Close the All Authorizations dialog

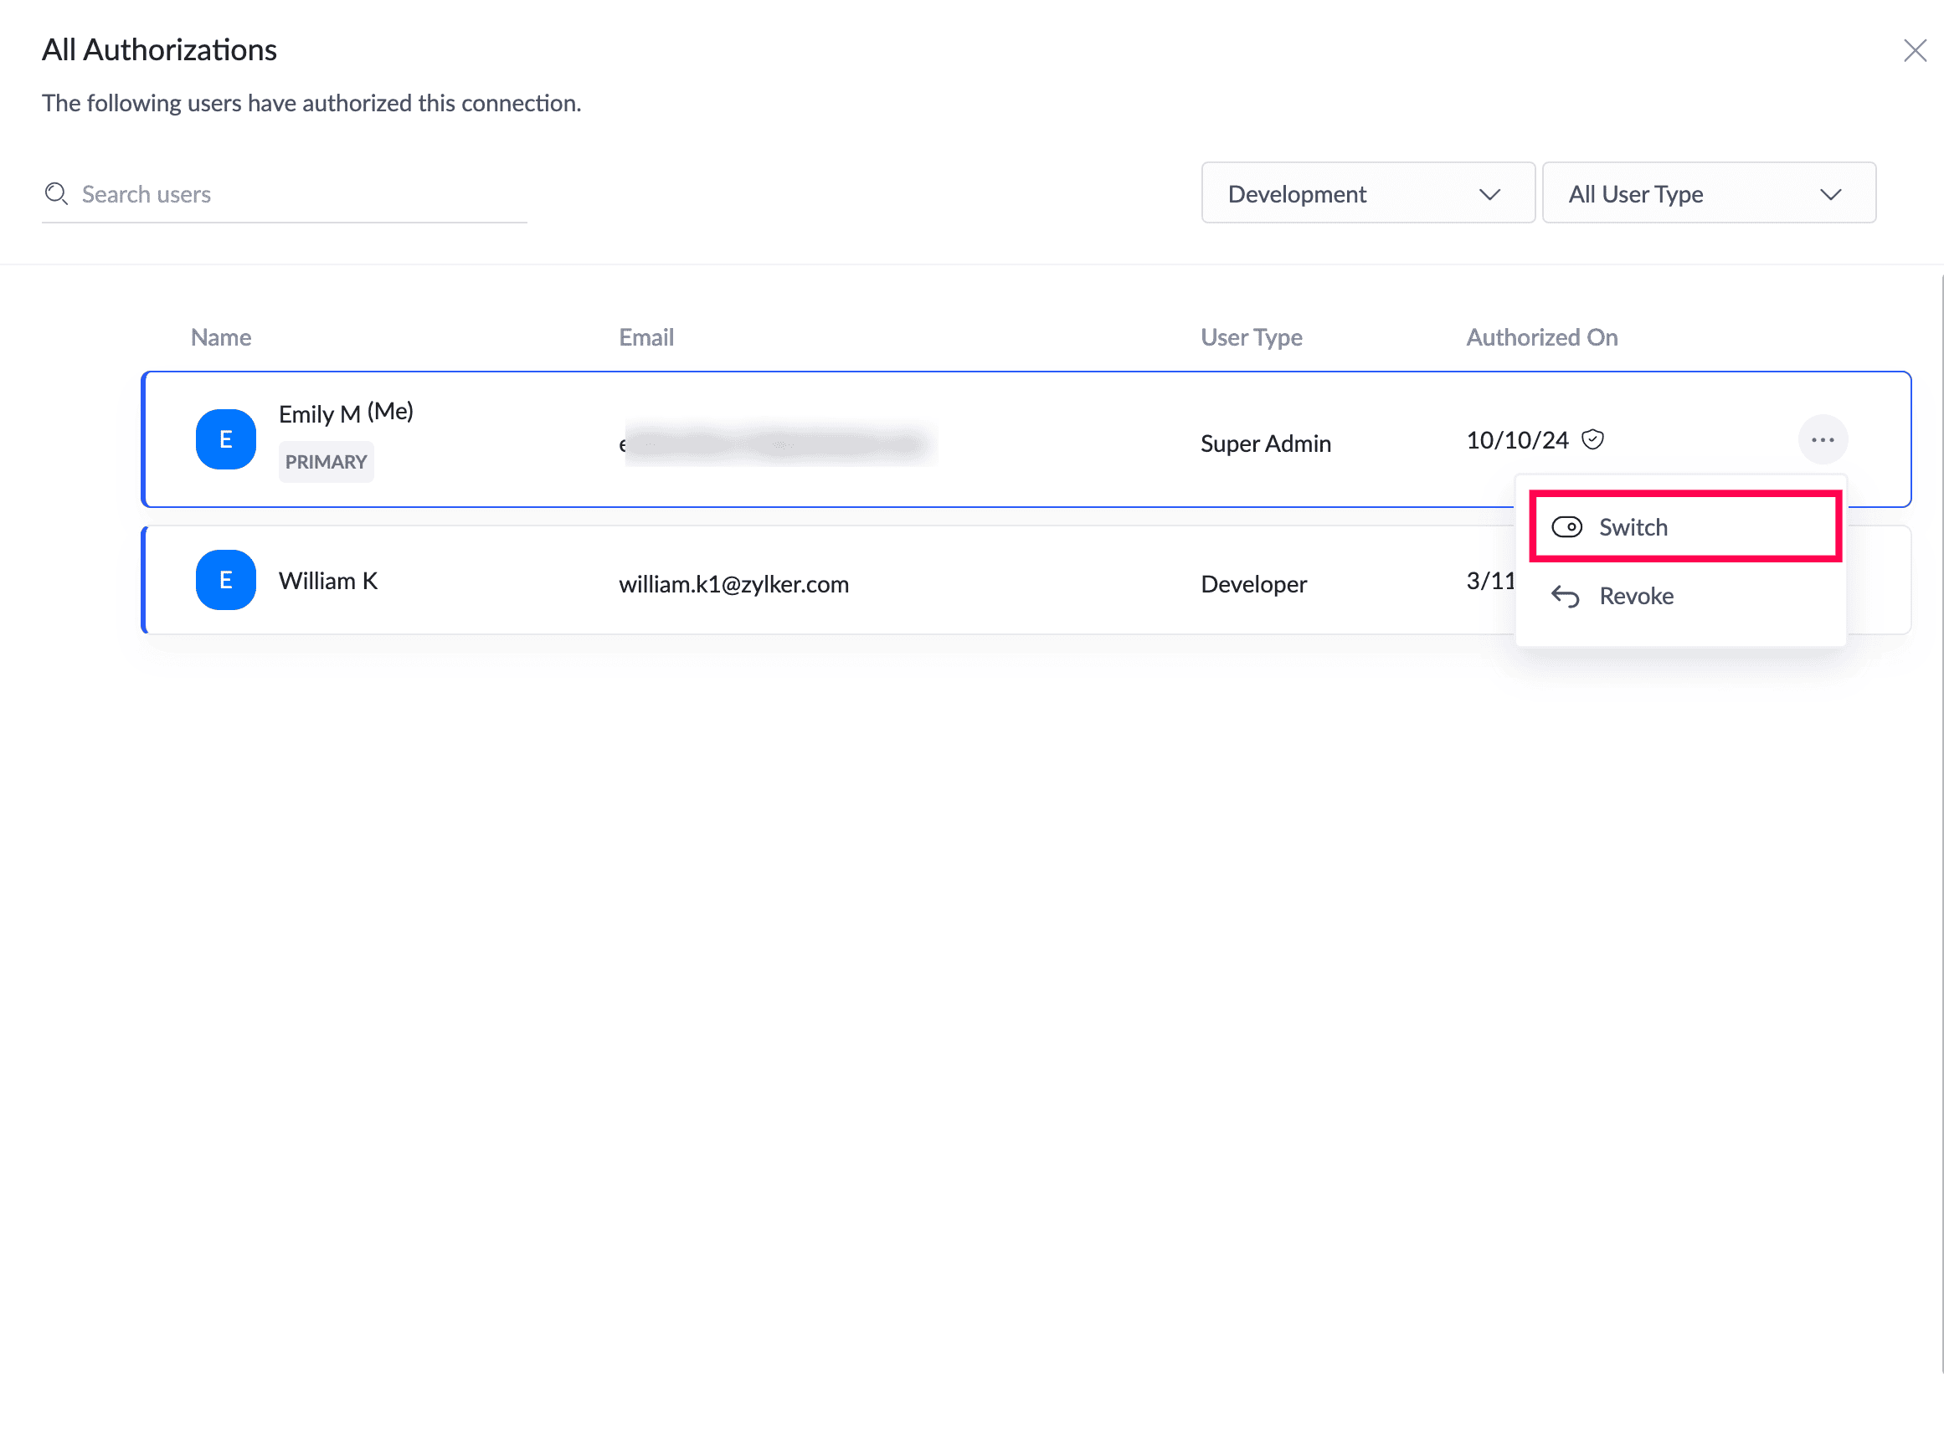1915,50
